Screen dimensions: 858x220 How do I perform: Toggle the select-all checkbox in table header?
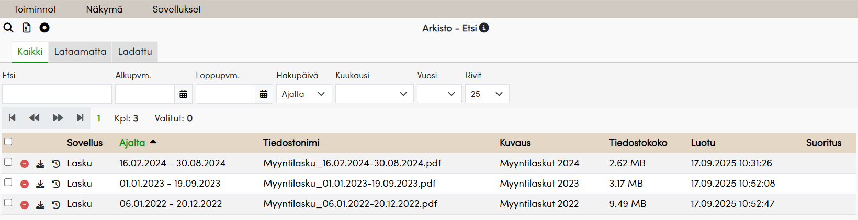tap(8, 142)
